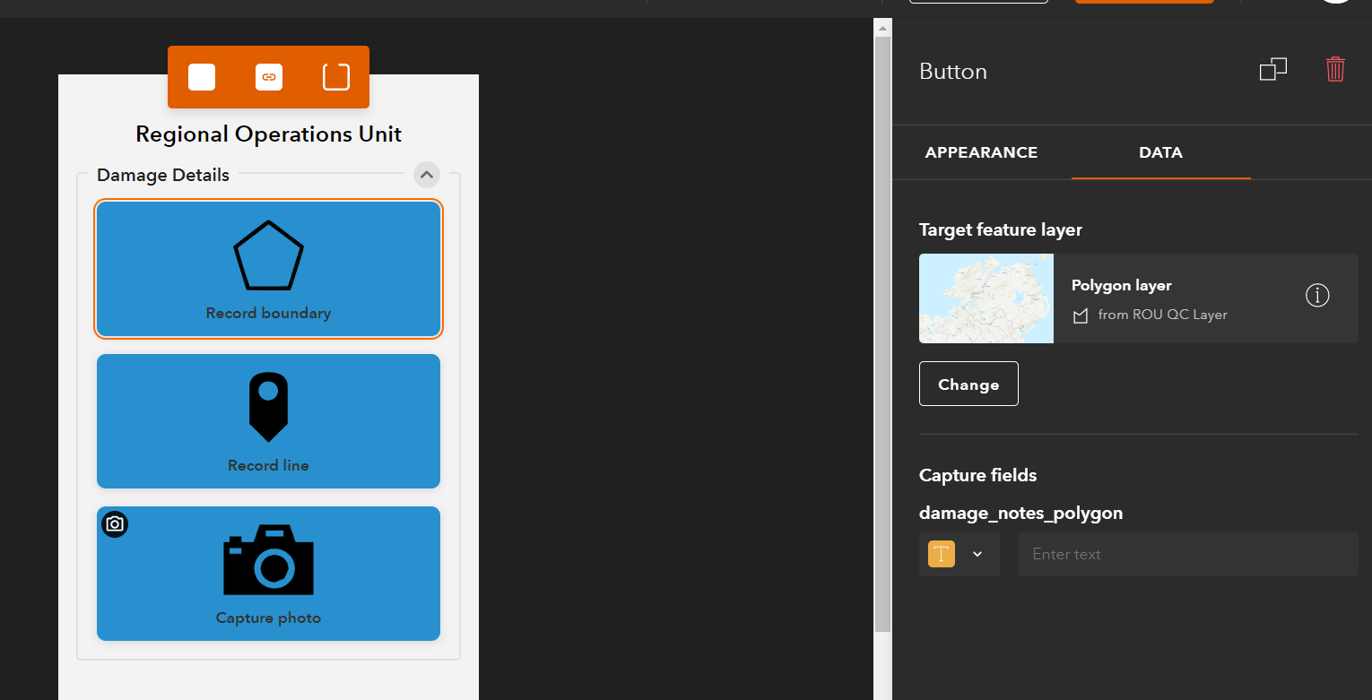Screen dimensions: 1372x700
Task: Click the Polygon layer map thumbnail
Action: coord(986,298)
